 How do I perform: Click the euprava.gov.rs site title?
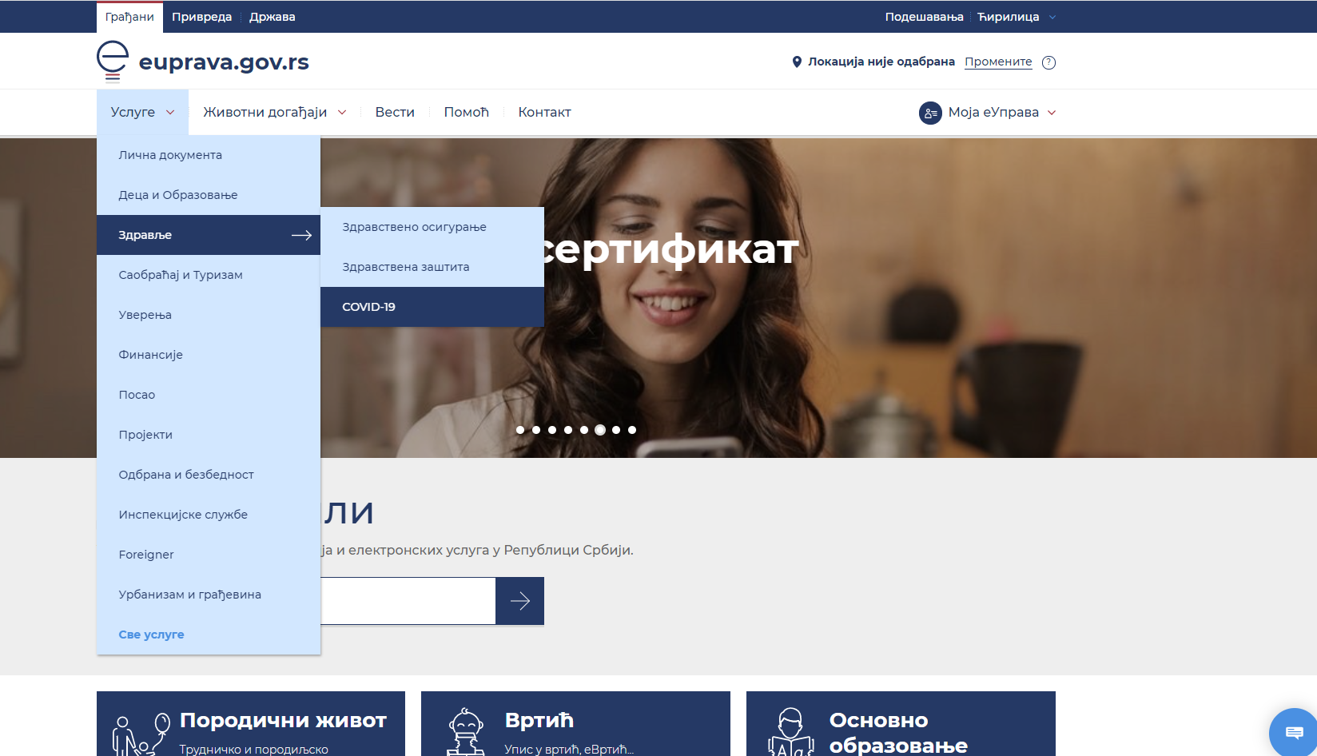click(x=224, y=62)
